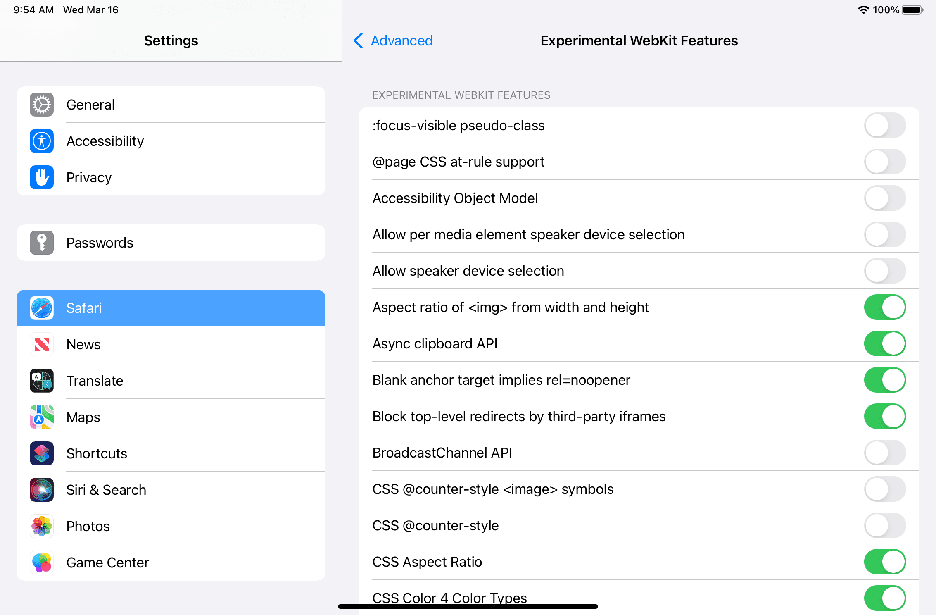The height and width of the screenshot is (615, 936).
Task: Open Maps settings
Action: (171, 417)
